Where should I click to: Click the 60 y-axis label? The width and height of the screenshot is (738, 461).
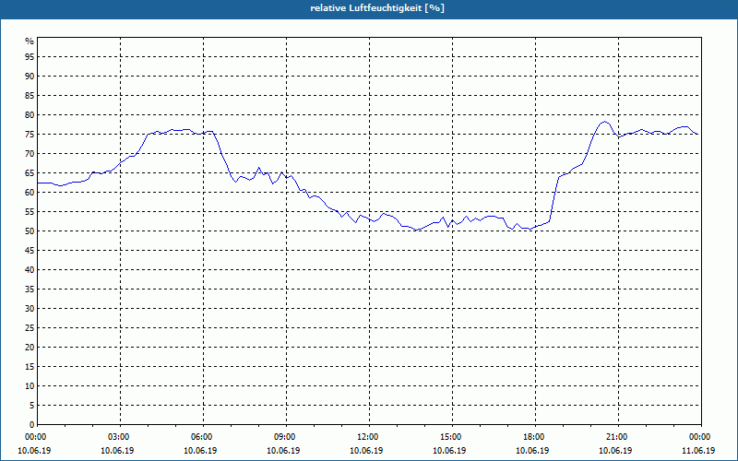pyautogui.click(x=30, y=193)
